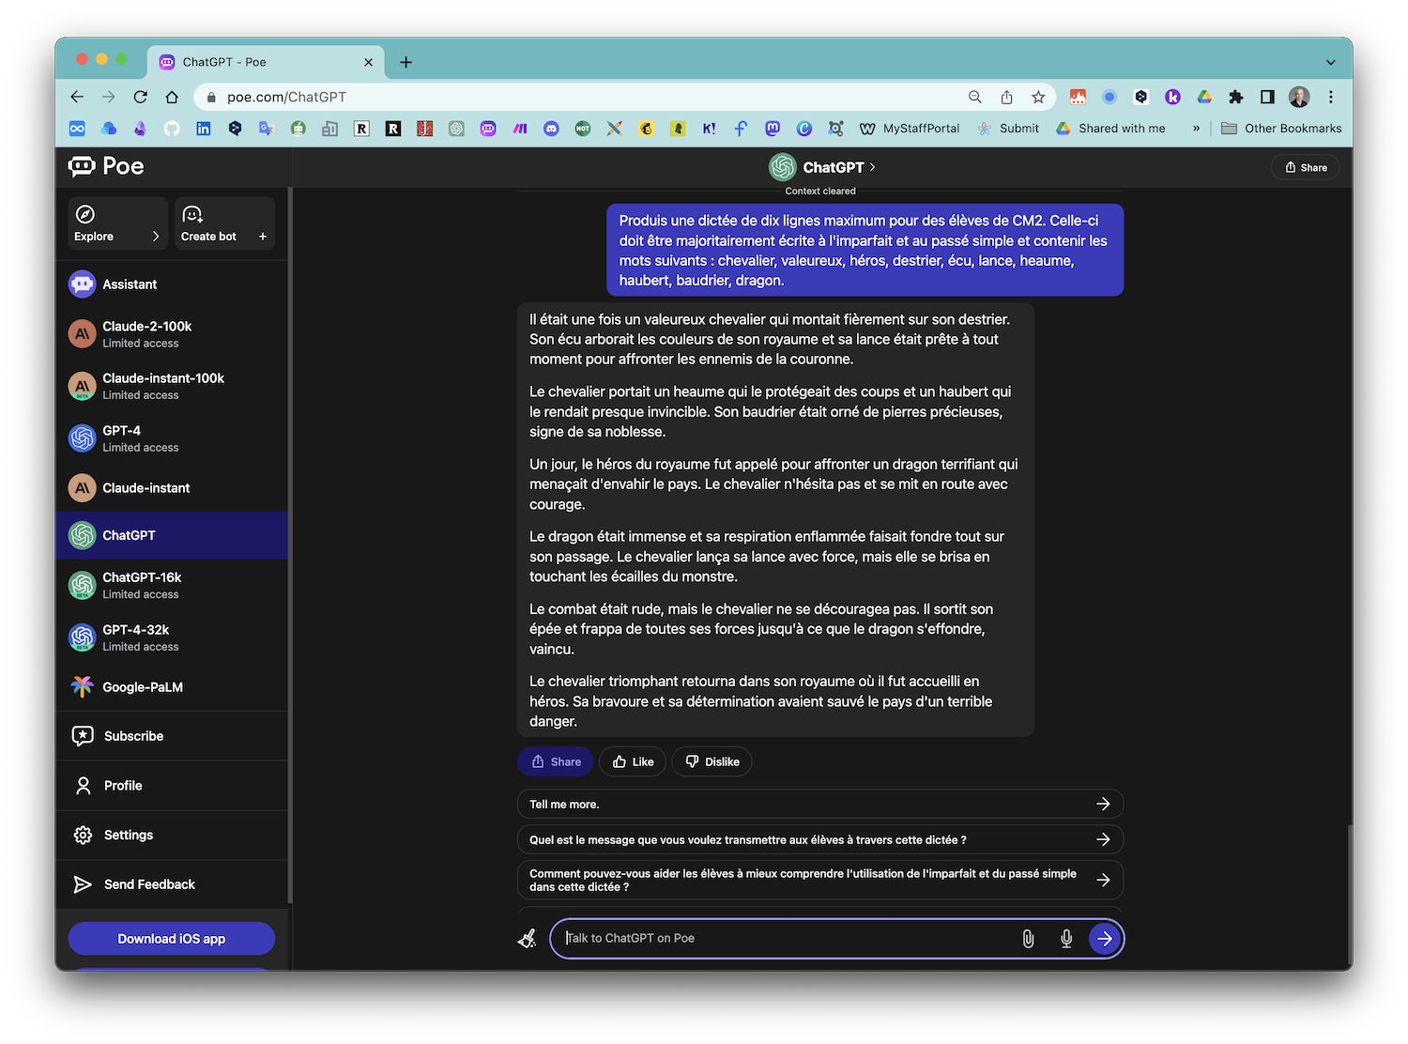
Task: Open ChatGPT bot details chevron in header
Action: coord(873,167)
